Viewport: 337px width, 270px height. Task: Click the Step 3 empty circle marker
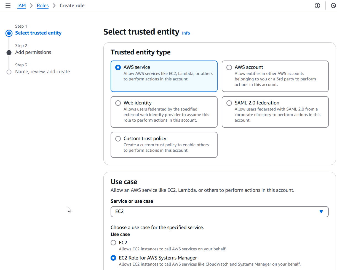pos(9,72)
